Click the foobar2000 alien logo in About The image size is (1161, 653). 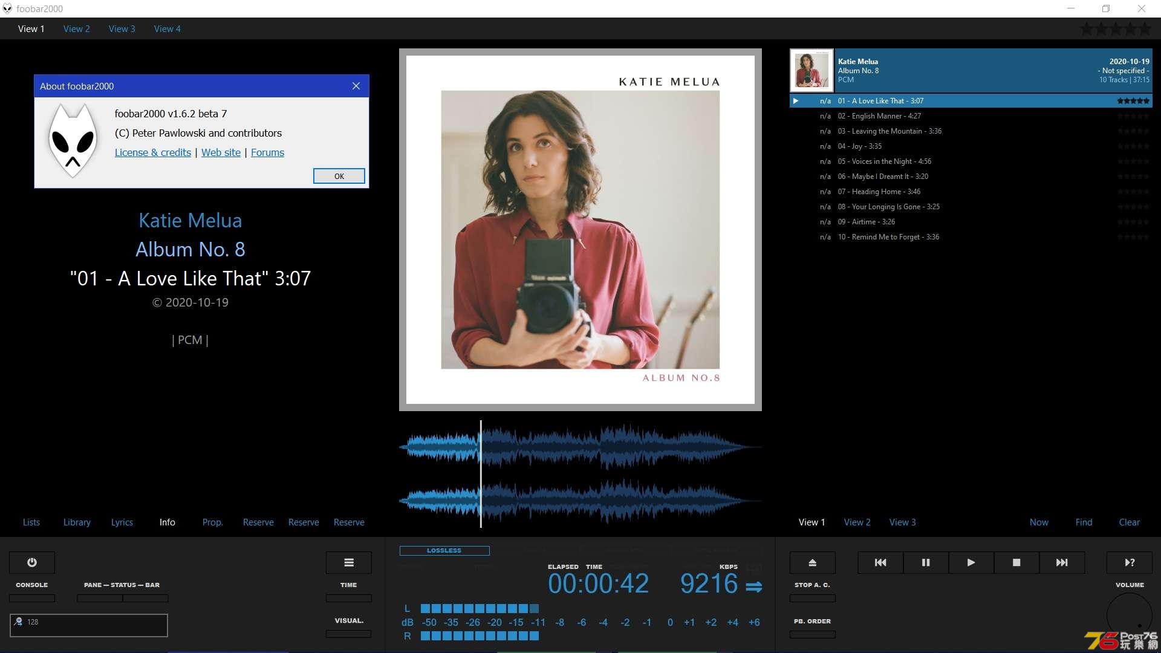coord(73,140)
